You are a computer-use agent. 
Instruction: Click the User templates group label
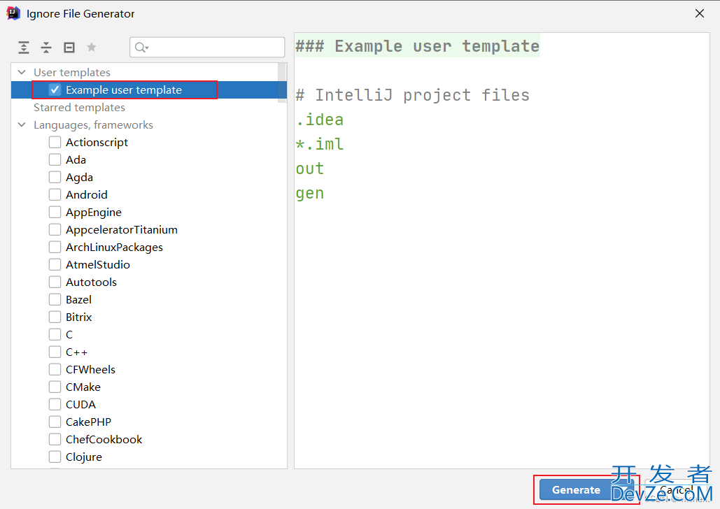(71, 73)
